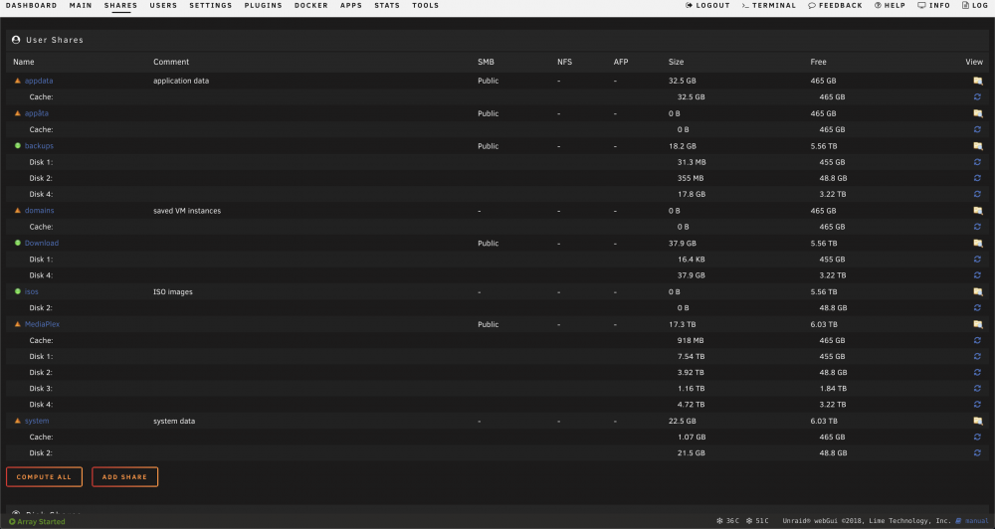Viewport: 995px width, 529px height.
Task: Click the green status dot beside isos
Action: tap(18, 291)
